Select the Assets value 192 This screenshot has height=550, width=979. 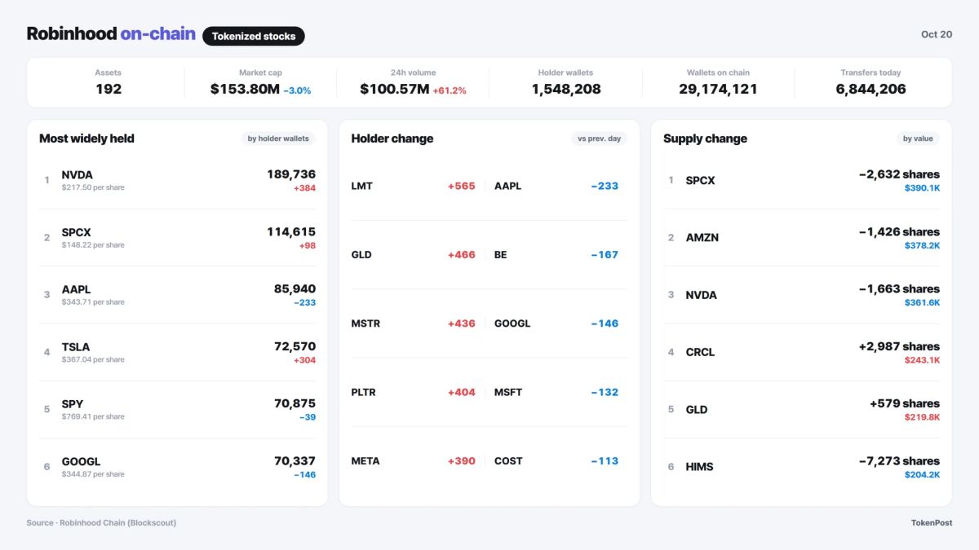tap(109, 89)
